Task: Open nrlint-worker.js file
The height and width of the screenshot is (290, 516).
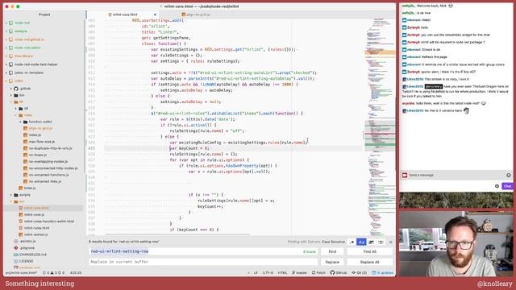Action: (35, 234)
